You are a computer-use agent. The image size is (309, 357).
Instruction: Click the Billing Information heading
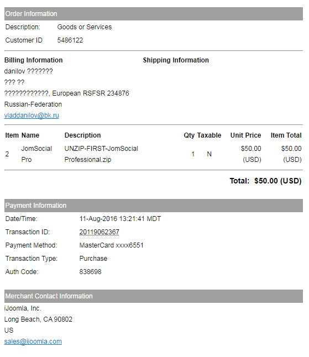coord(34,60)
